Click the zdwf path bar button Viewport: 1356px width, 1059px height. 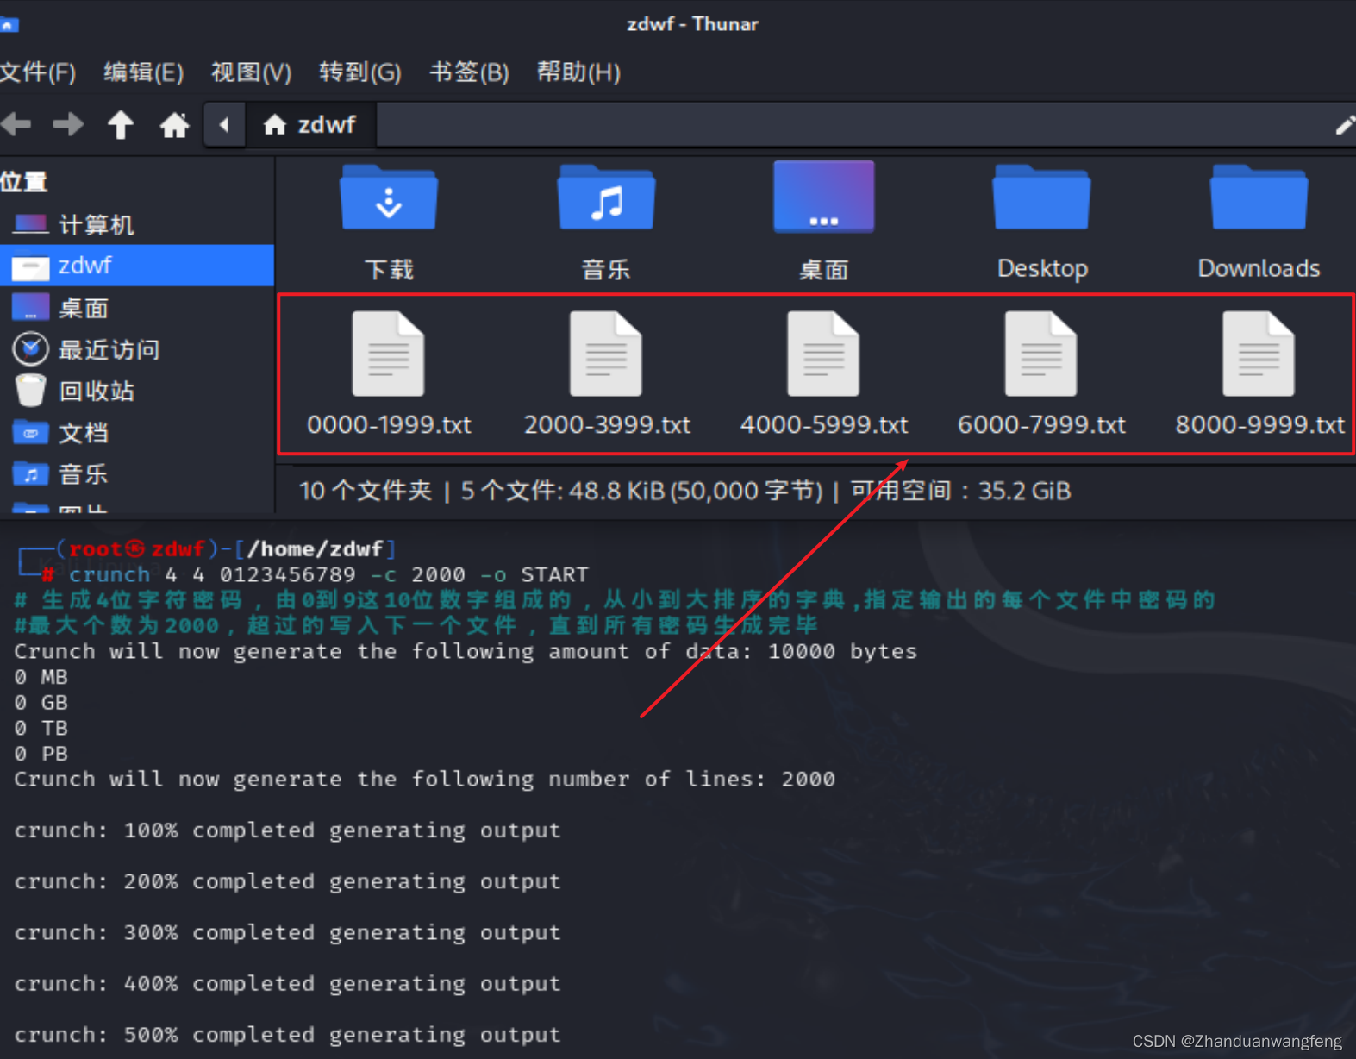(x=310, y=125)
